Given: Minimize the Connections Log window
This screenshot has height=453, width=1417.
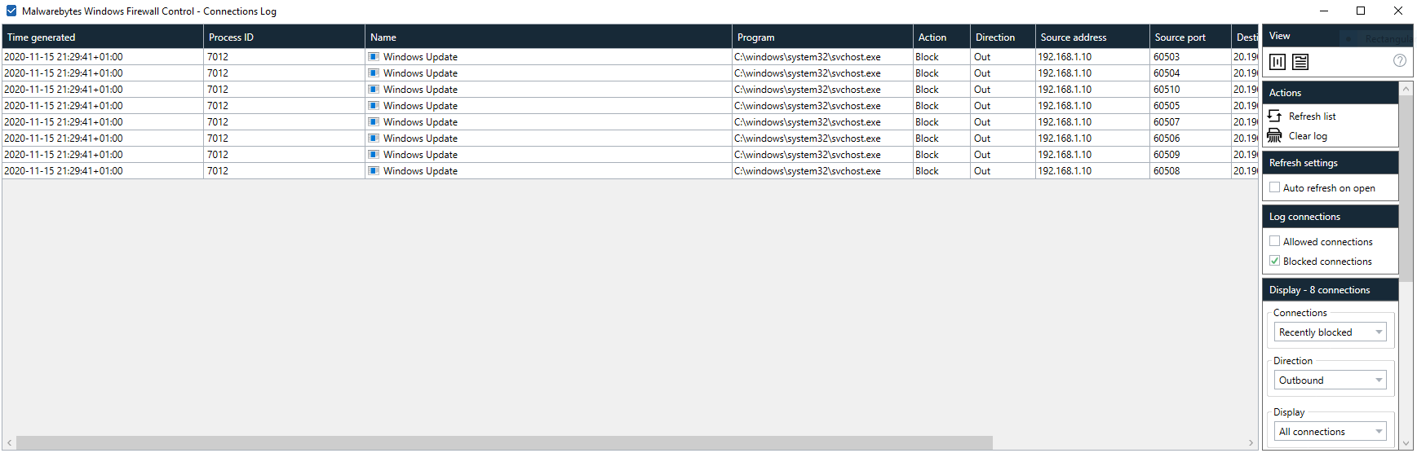Looking at the screenshot, I should pos(1324,11).
